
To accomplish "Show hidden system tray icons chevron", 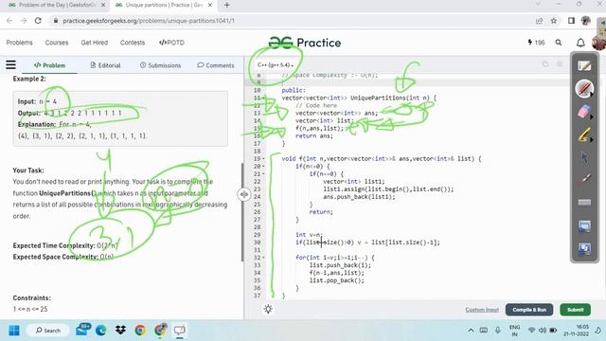I will click(471, 331).
